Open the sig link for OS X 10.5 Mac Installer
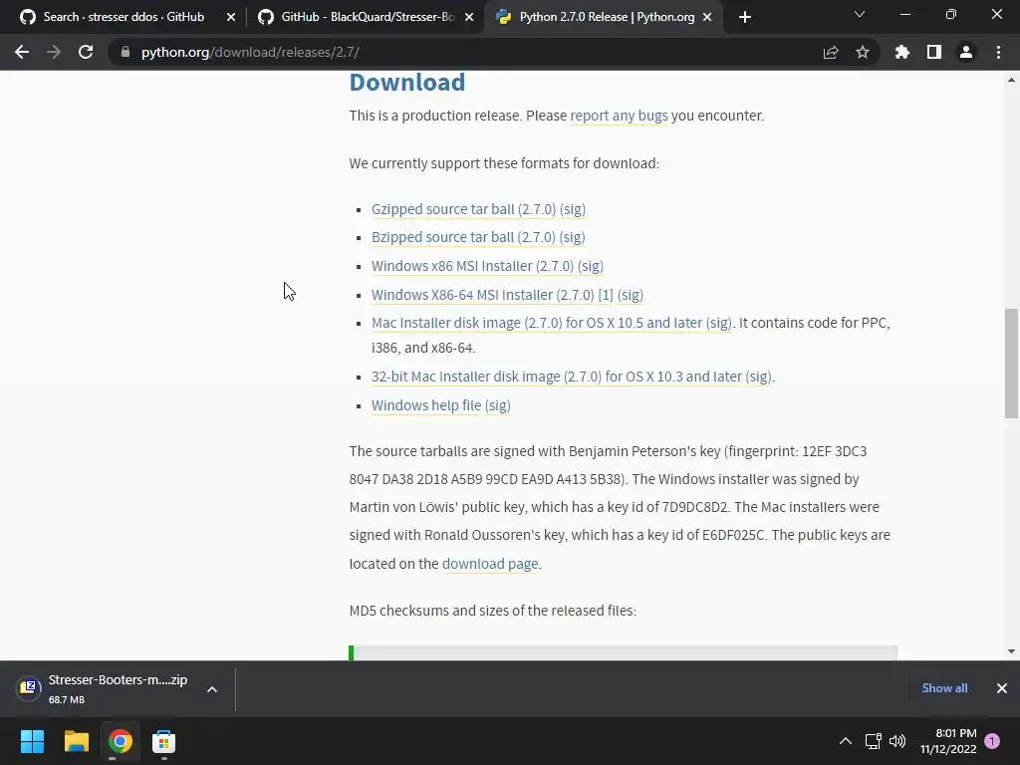This screenshot has width=1020, height=765. tap(719, 323)
